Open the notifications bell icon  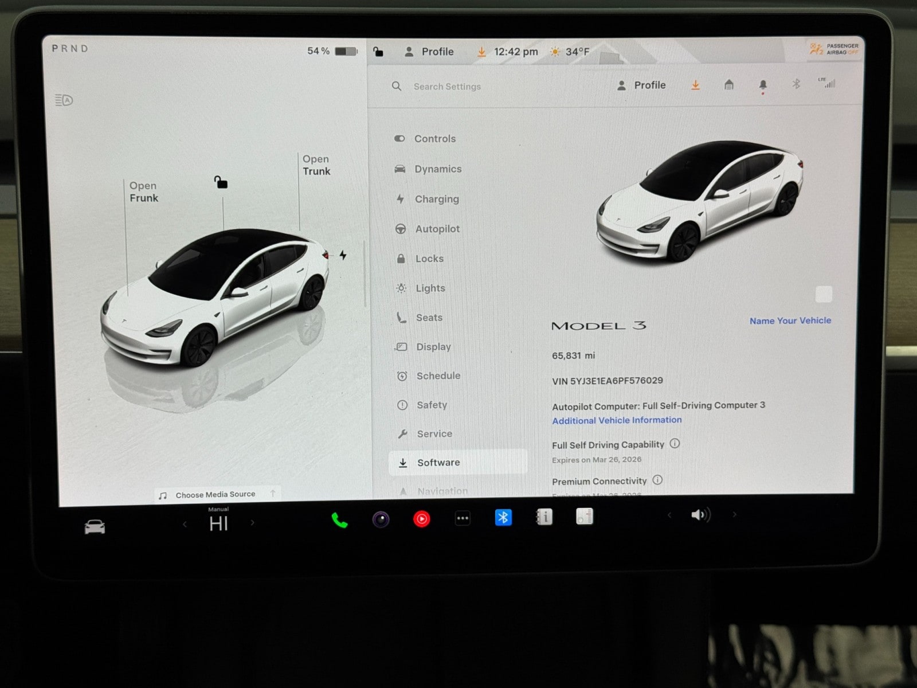(762, 85)
